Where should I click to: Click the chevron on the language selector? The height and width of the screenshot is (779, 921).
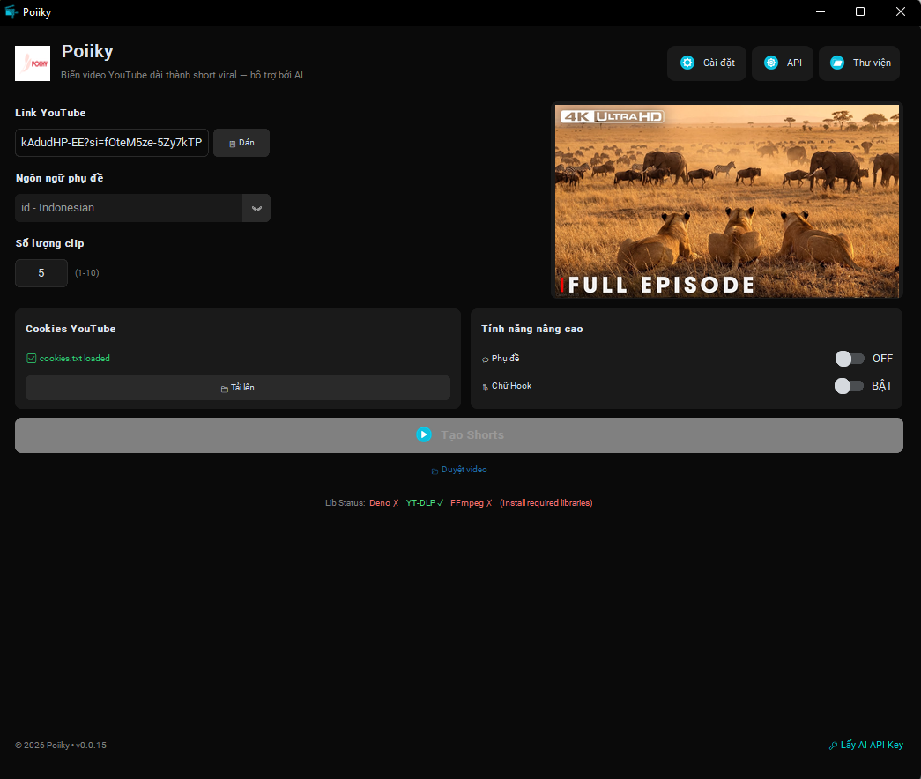click(x=256, y=208)
